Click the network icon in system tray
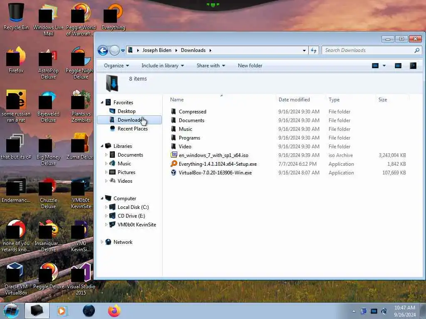 pos(374,311)
